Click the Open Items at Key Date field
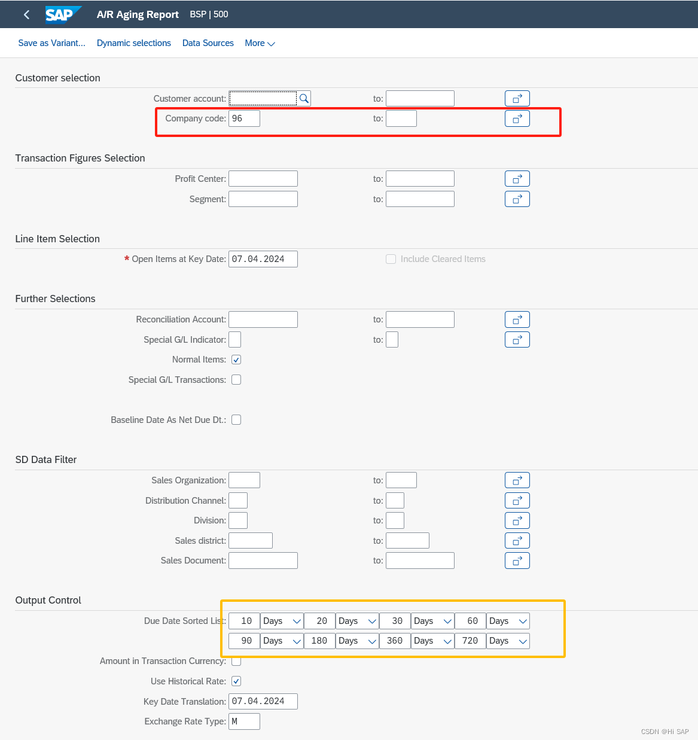The image size is (698, 740). (263, 259)
